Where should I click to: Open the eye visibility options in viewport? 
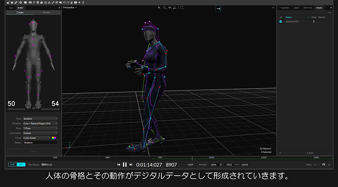tap(170, 8)
